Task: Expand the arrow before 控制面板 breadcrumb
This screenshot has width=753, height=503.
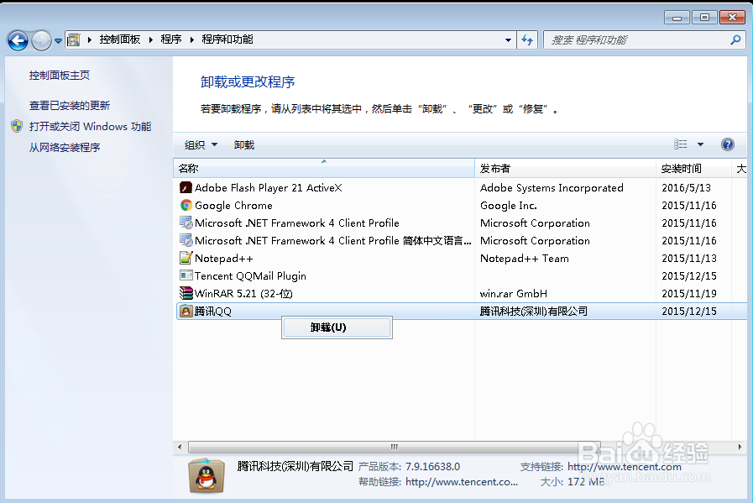Action: tap(89, 39)
